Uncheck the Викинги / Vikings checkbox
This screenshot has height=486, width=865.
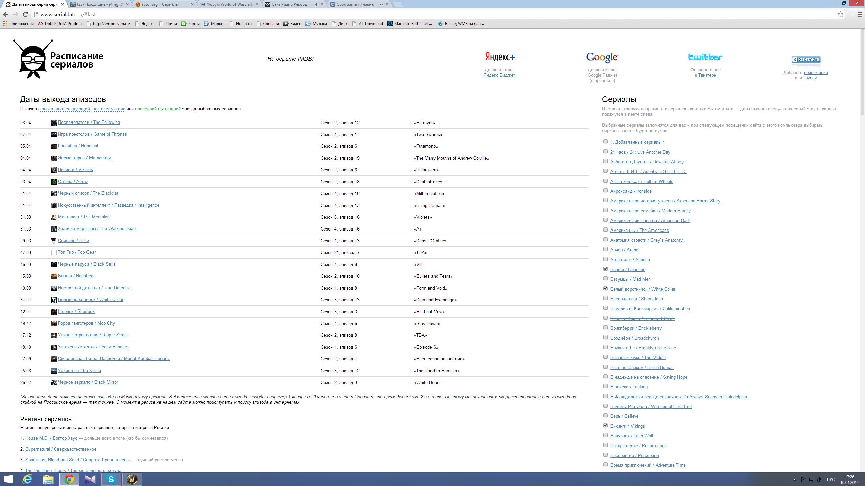coord(605,426)
